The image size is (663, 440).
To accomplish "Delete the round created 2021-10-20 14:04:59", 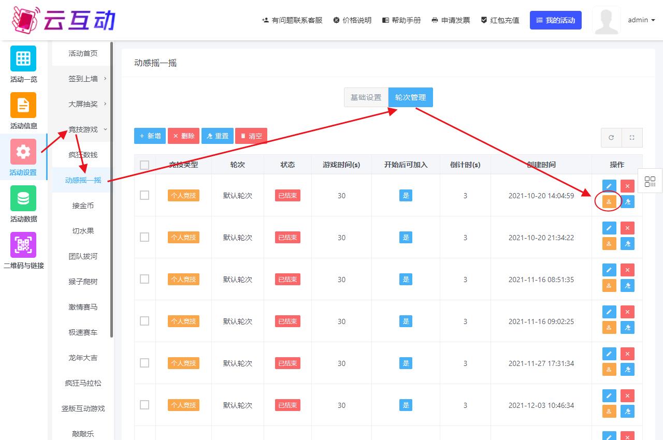I will point(627,186).
